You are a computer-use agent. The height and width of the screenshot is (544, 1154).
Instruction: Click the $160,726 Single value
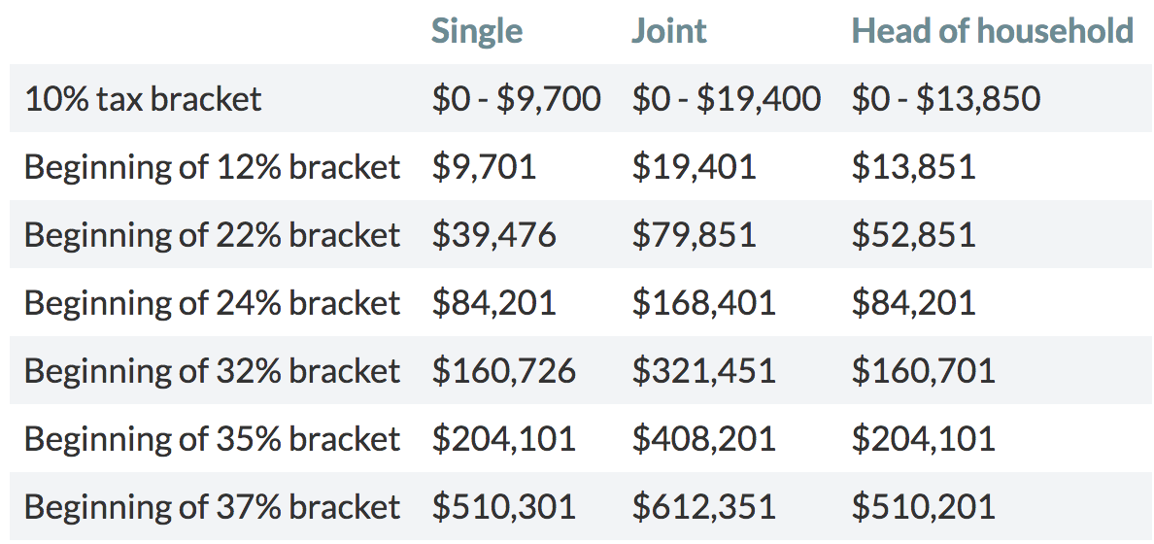tap(503, 371)
